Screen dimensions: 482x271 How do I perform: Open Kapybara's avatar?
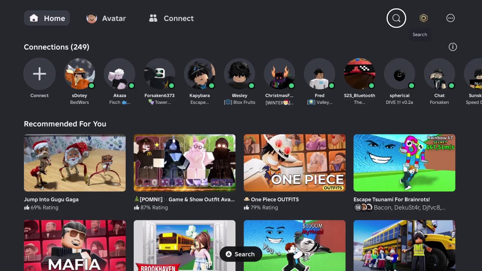click(200, 74)
